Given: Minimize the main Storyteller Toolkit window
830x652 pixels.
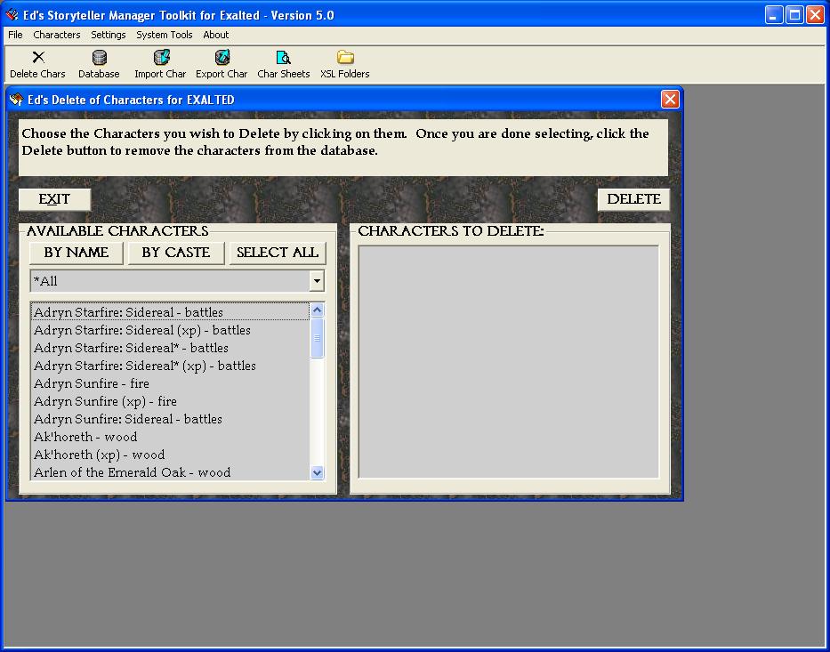Looking at the screenshot, I should (x=773, y=15).
